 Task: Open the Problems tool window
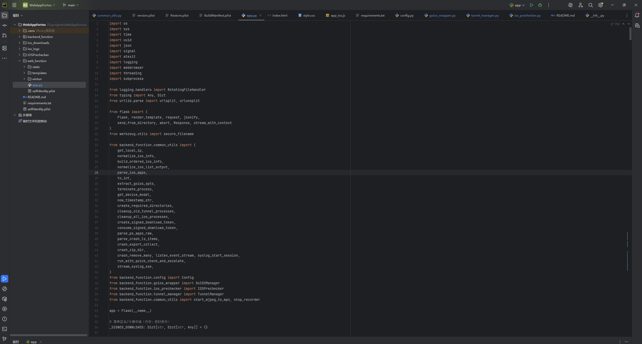pyautogui.click(x=5, y=319)
